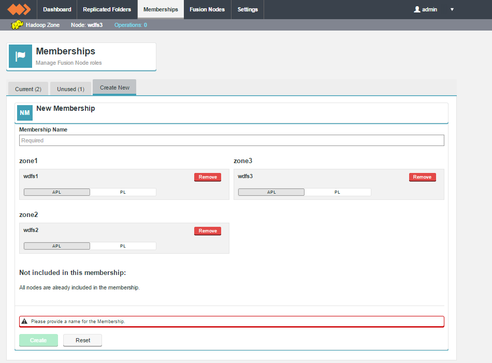Click the wdfs1 node name
492x363 pixels.
(x=31, y=177)
